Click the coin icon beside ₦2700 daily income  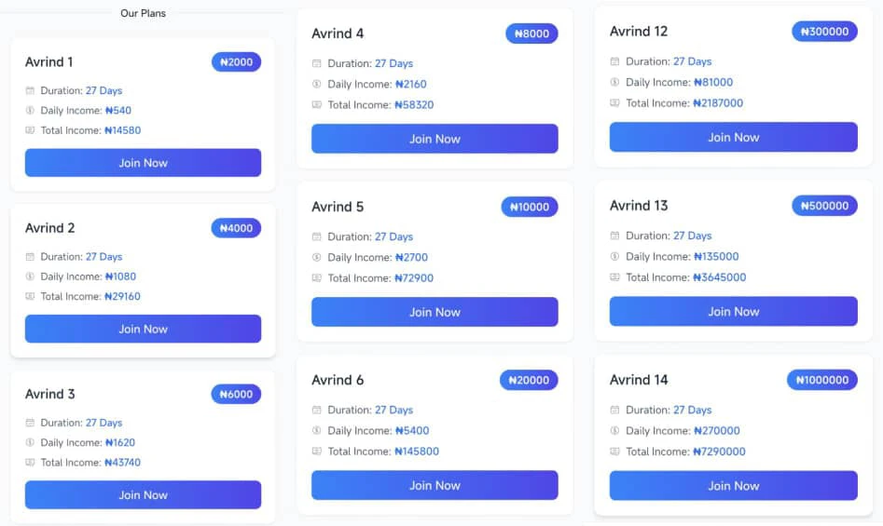(x=316, y=257)
